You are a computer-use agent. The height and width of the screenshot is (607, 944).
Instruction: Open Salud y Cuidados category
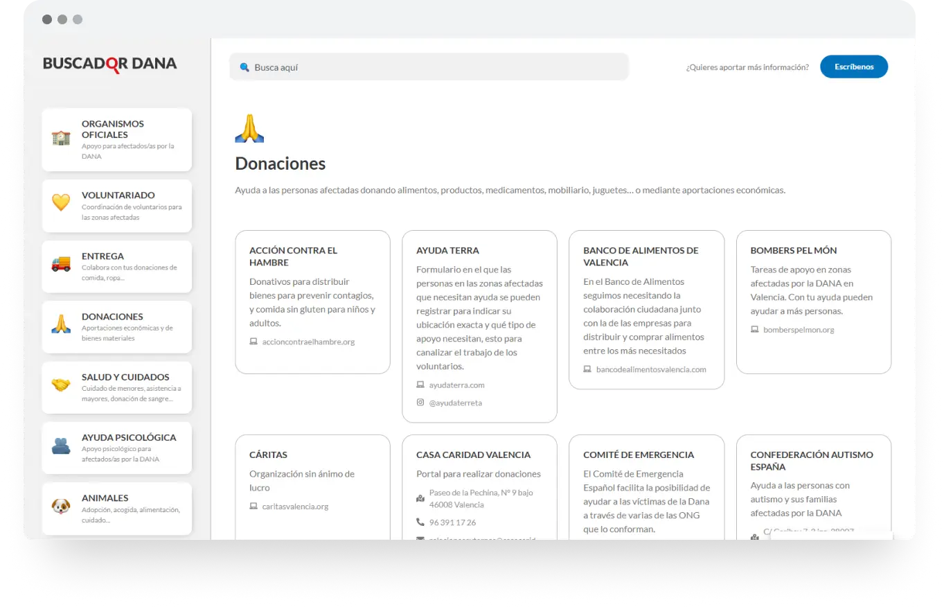[116, 387]
